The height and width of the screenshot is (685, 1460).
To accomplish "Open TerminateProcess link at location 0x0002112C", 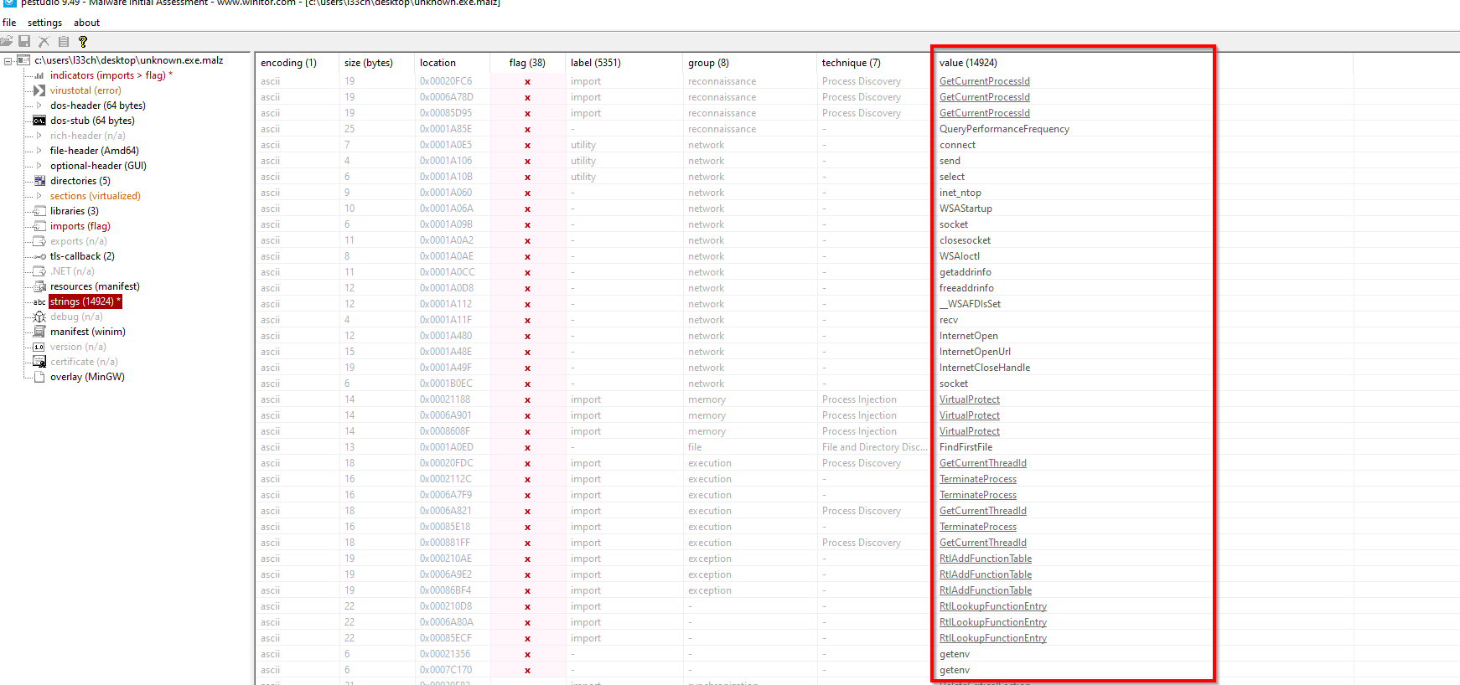I will pyautogui.click(x=977, y=479).
